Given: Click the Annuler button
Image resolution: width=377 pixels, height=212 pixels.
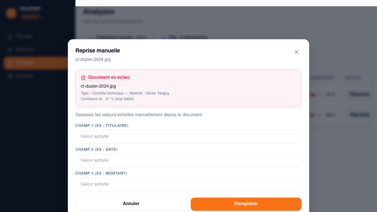Looking at the screenshot, I should (x=131, y=204).
